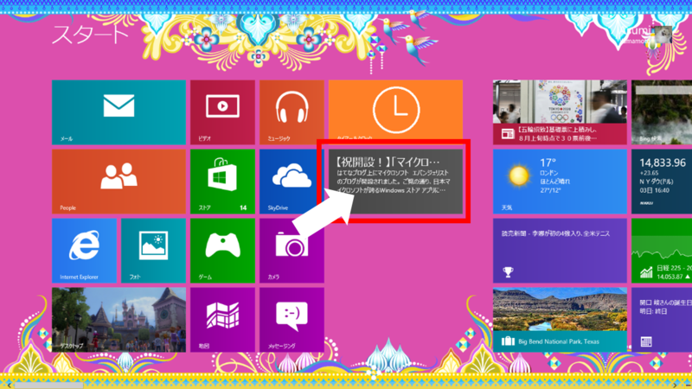Open the calendar birthday reminder tile
692x389 pixels.
point(662,320)
